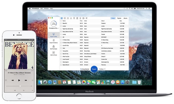The width and height of the screenshot is (174, 104).
Task: Select the Next To You song row
Action: [x=94, y=54]
